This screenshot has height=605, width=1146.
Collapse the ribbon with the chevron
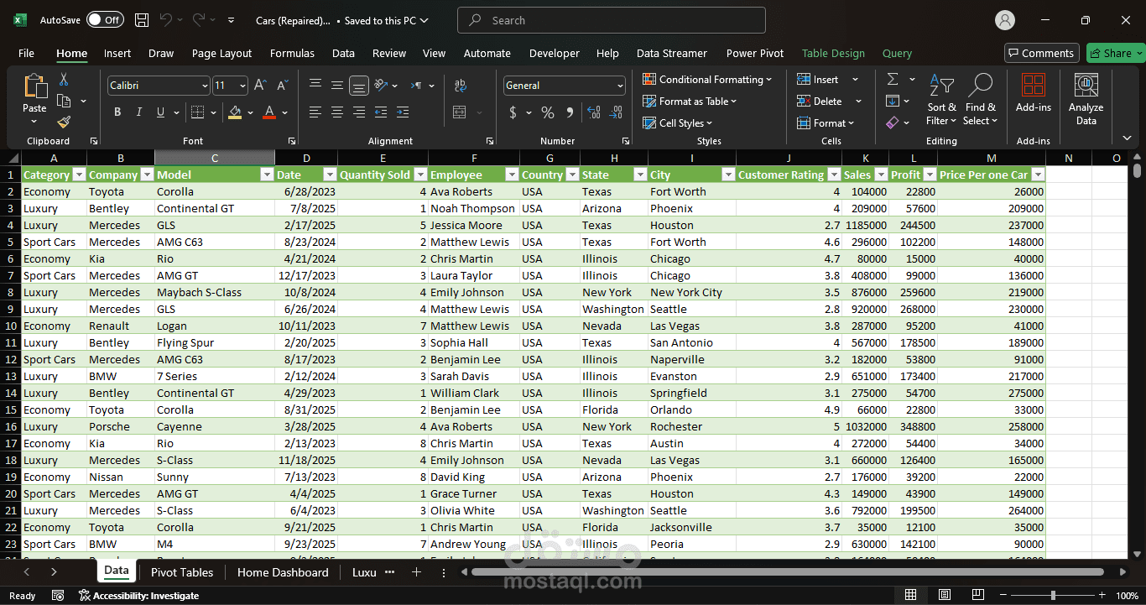pos(1127,138)
